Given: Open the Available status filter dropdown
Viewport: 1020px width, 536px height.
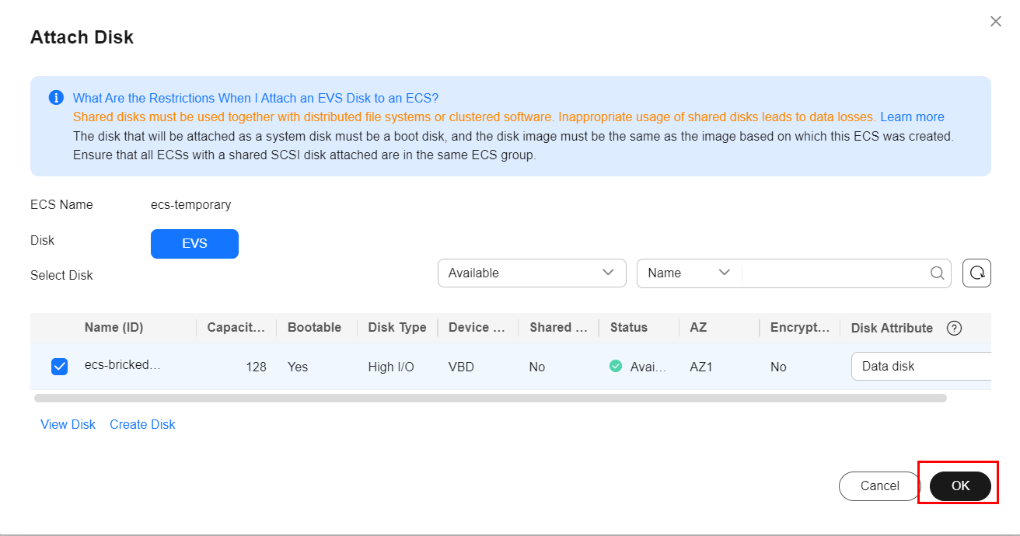Looking at the screenshot, I should point(532,273).
